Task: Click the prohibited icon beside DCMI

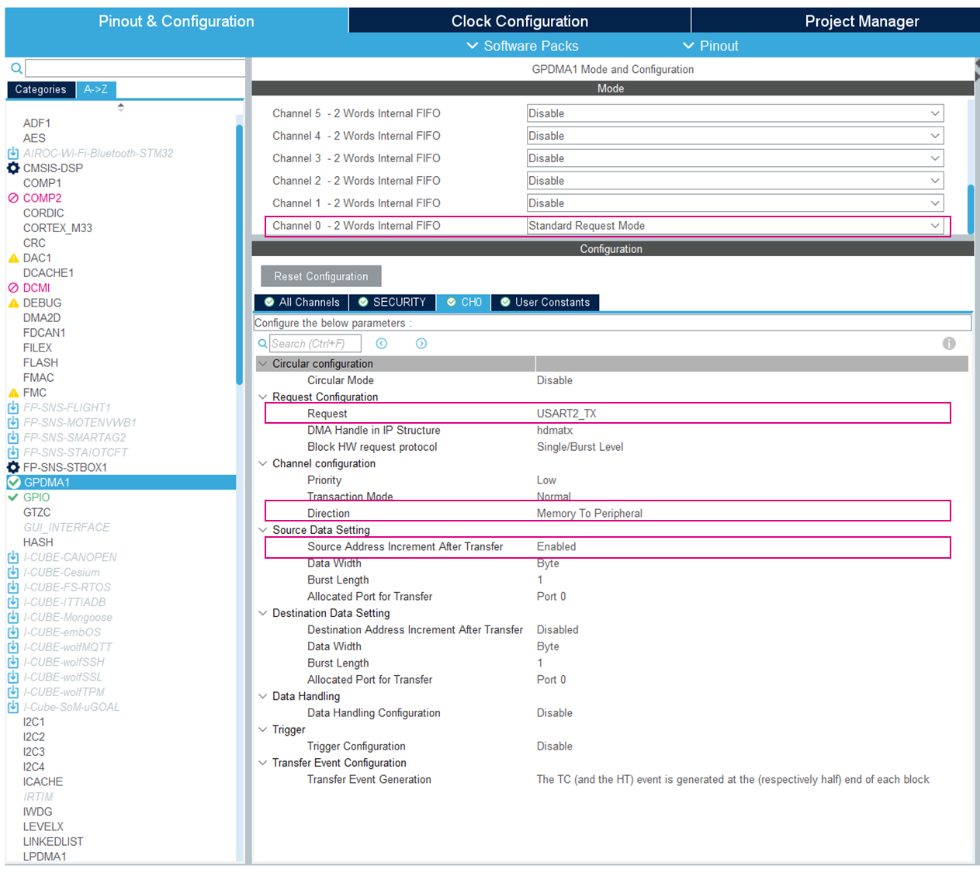Action: (x=13, y=288)
